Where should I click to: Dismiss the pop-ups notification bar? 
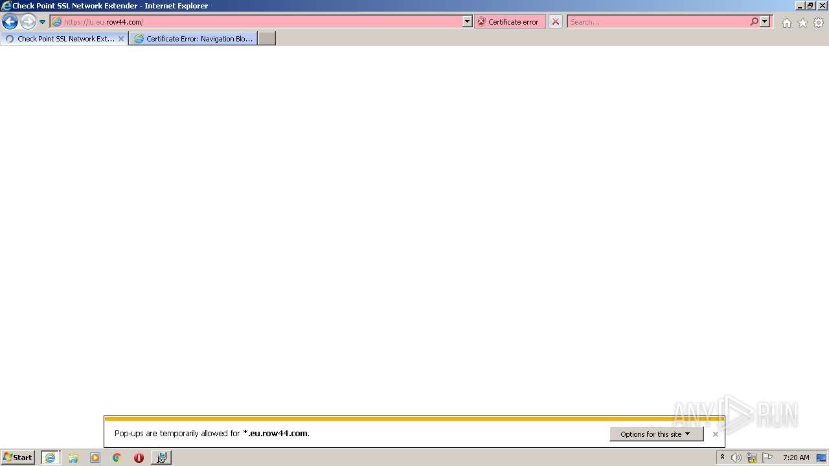click(x=715, y=434)
